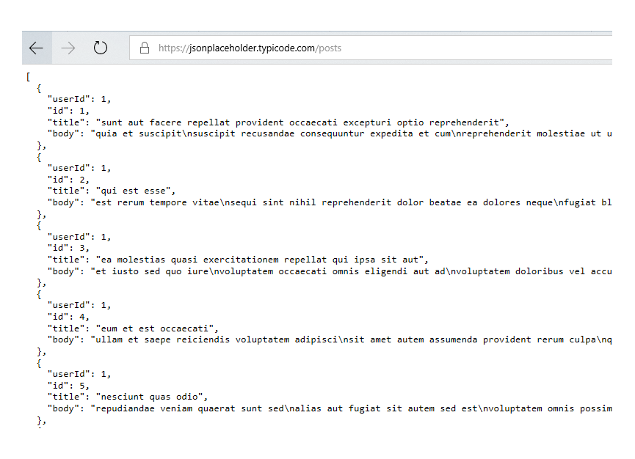This screenshot has height=459, width=635.
Task: Click the Forward arrow button
Action: [68, 48]
